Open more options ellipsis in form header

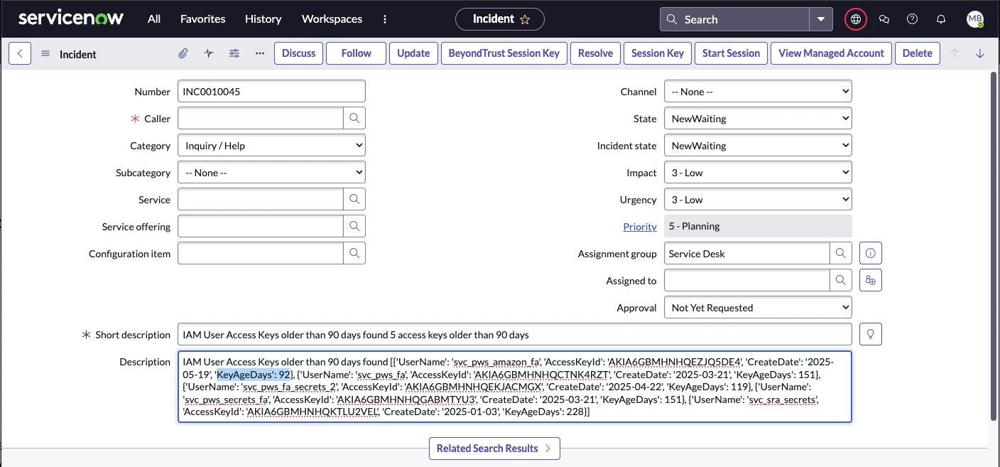[x=260, y=53]
